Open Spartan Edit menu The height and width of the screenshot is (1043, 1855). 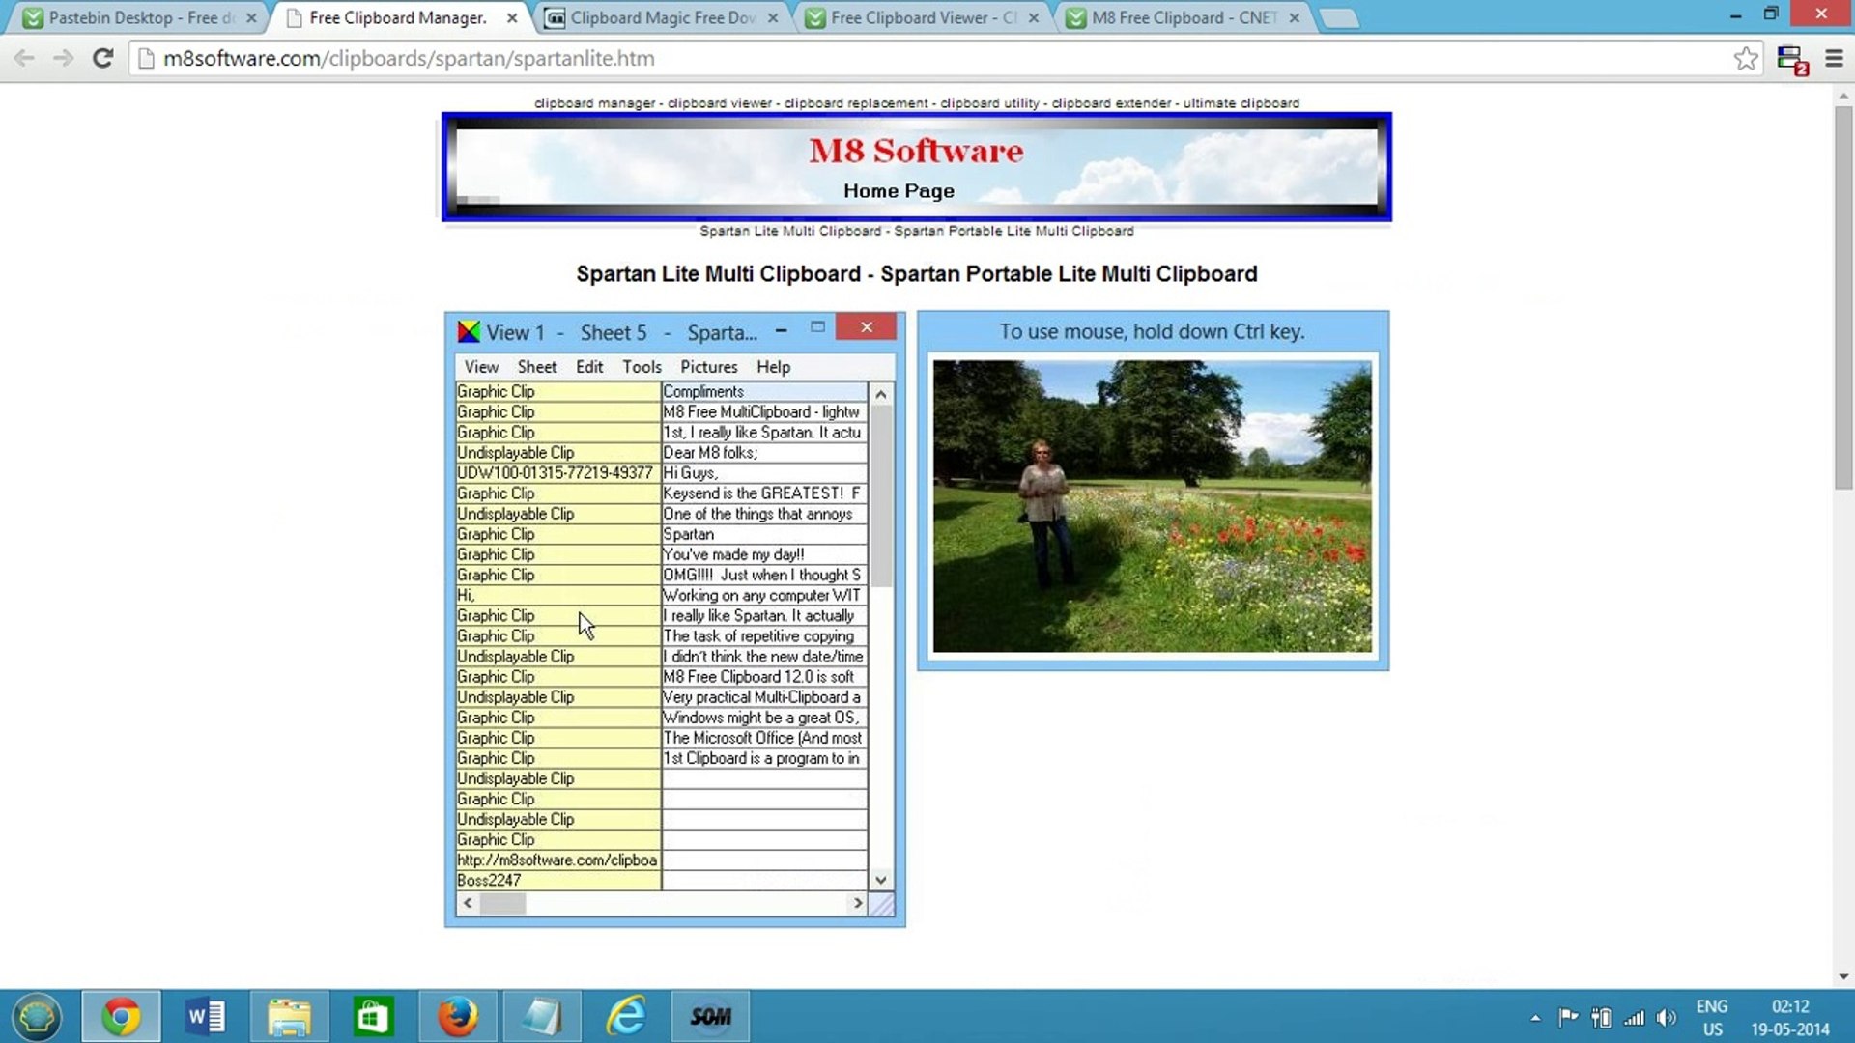pyautogui.click(x=589, y=367)
